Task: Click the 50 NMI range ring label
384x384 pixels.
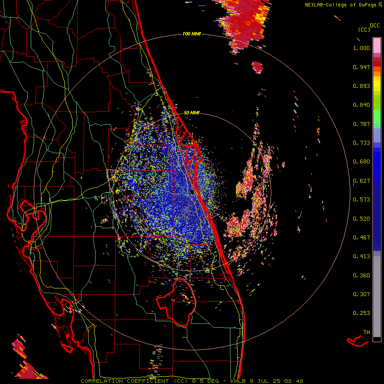Action: [x=192, y=113]
